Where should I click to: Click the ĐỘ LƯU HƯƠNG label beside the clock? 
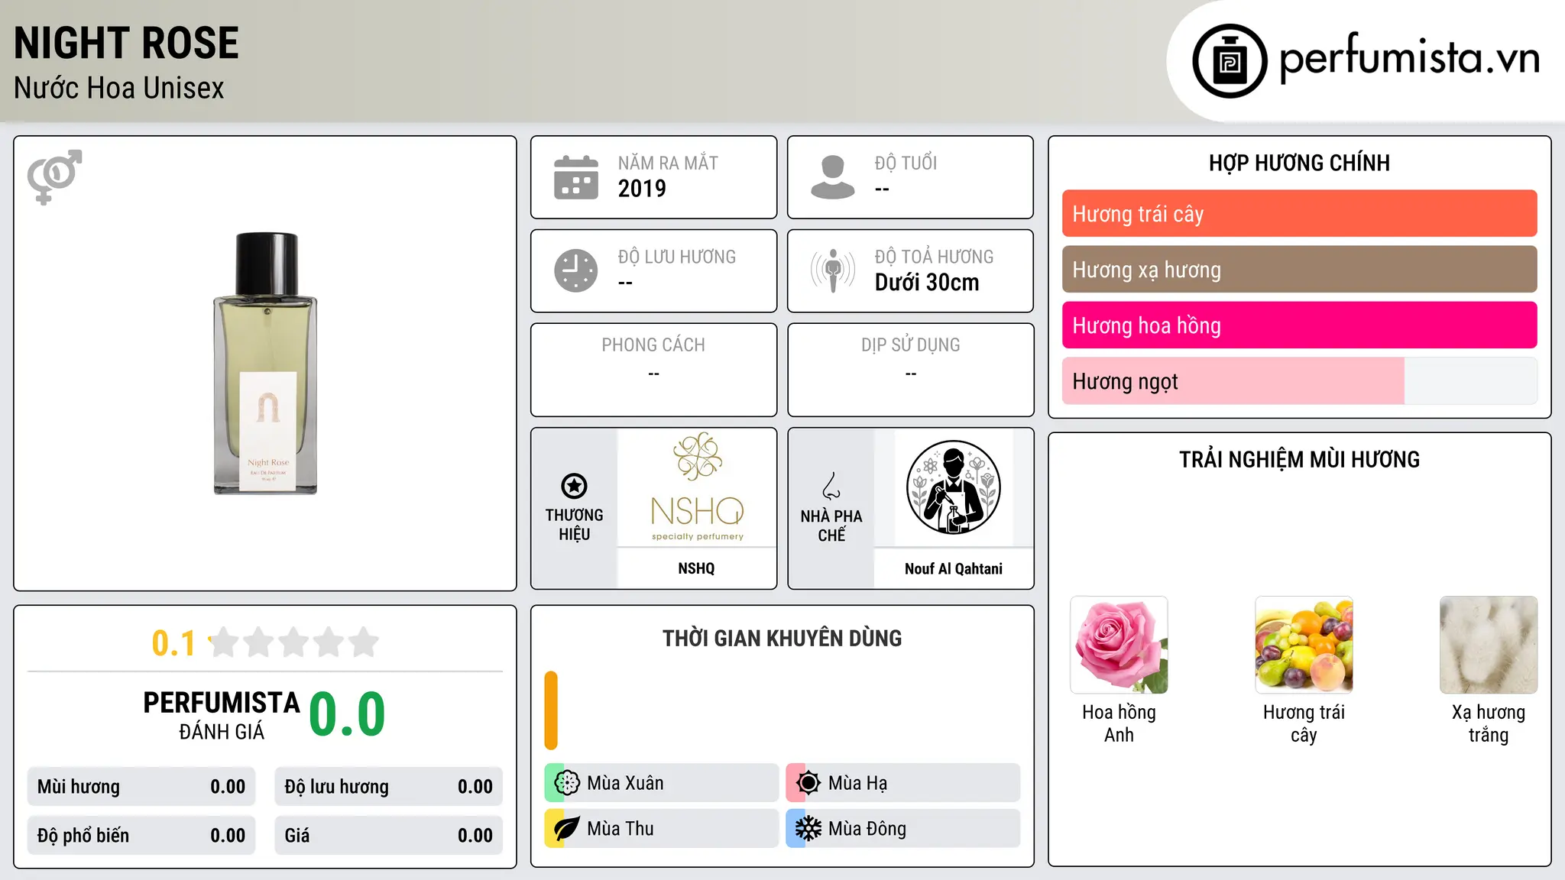click(677, 257)
